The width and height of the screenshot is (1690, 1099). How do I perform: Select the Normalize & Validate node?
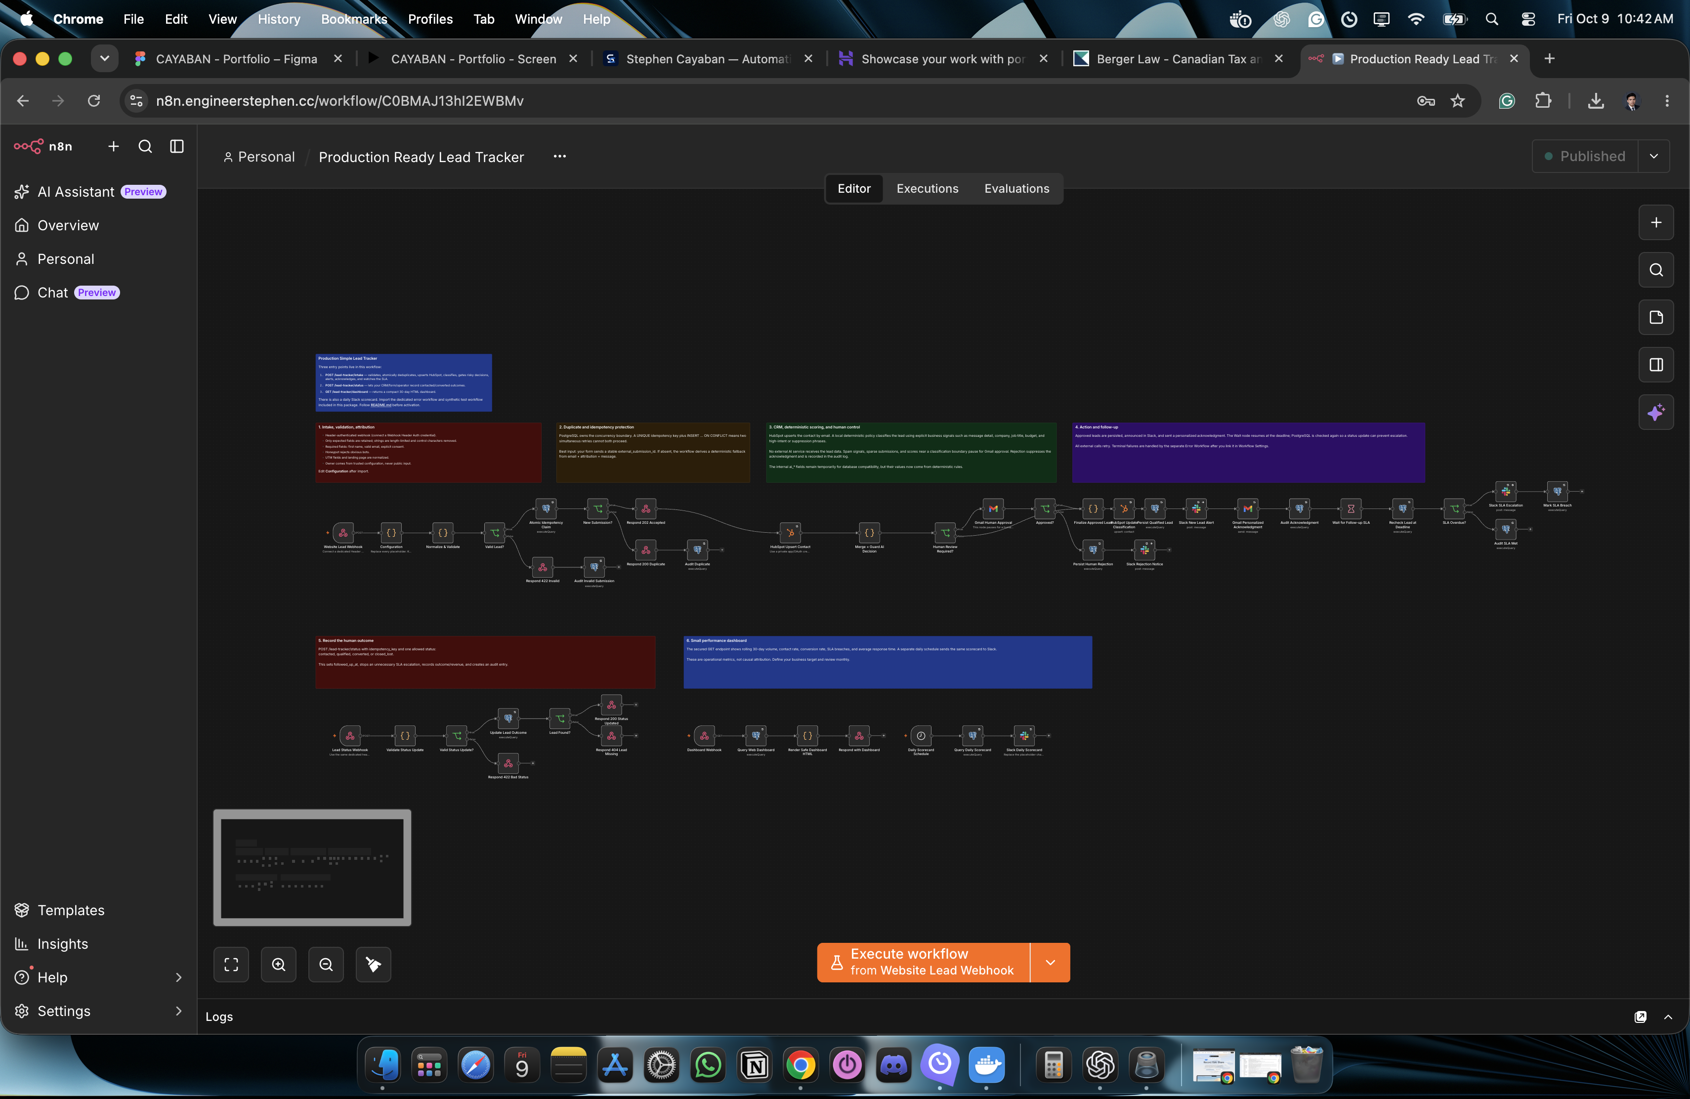tap(442, 533)
